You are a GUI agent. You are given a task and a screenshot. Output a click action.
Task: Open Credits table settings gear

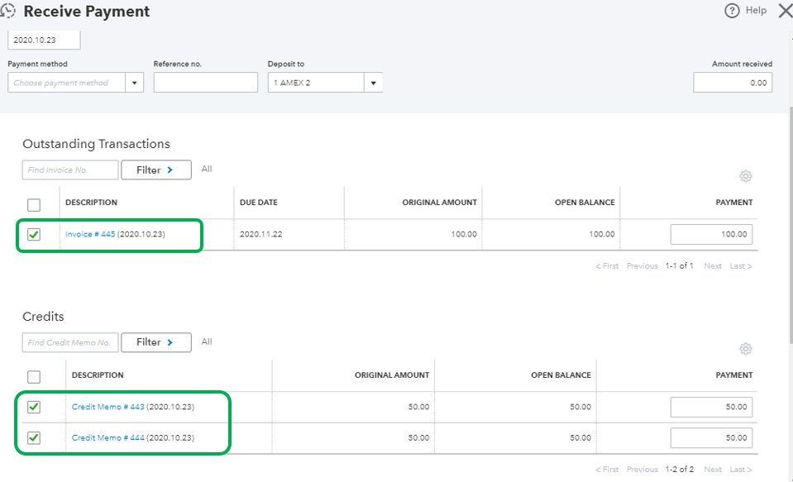(746, 349)
